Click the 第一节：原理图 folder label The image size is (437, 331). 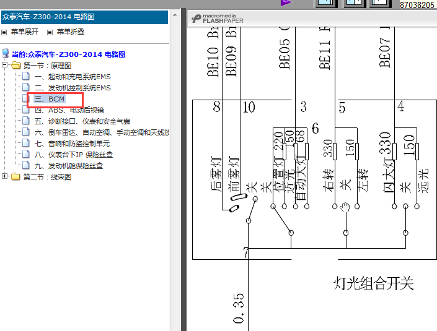tap(47, 66)
